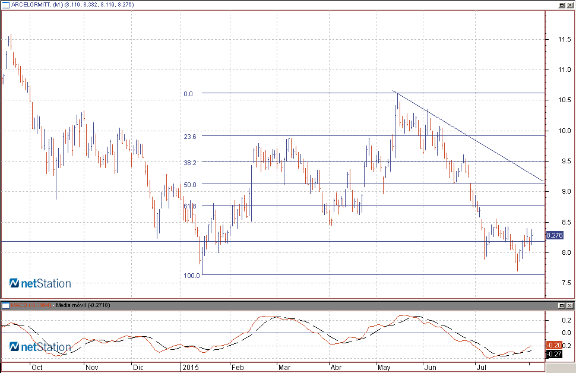Click the Jun label on the time axis
576x373 pixels.
[x=430, y=367]
